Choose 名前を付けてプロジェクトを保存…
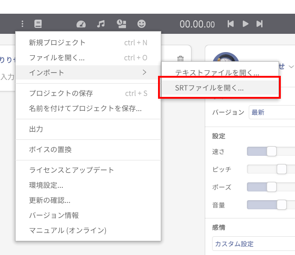 pos(88,108)
